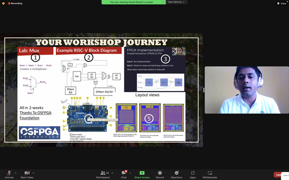Screen dimensions: 289x180
Task: Click the encryption shield icon
Action: tap(3, 3)
